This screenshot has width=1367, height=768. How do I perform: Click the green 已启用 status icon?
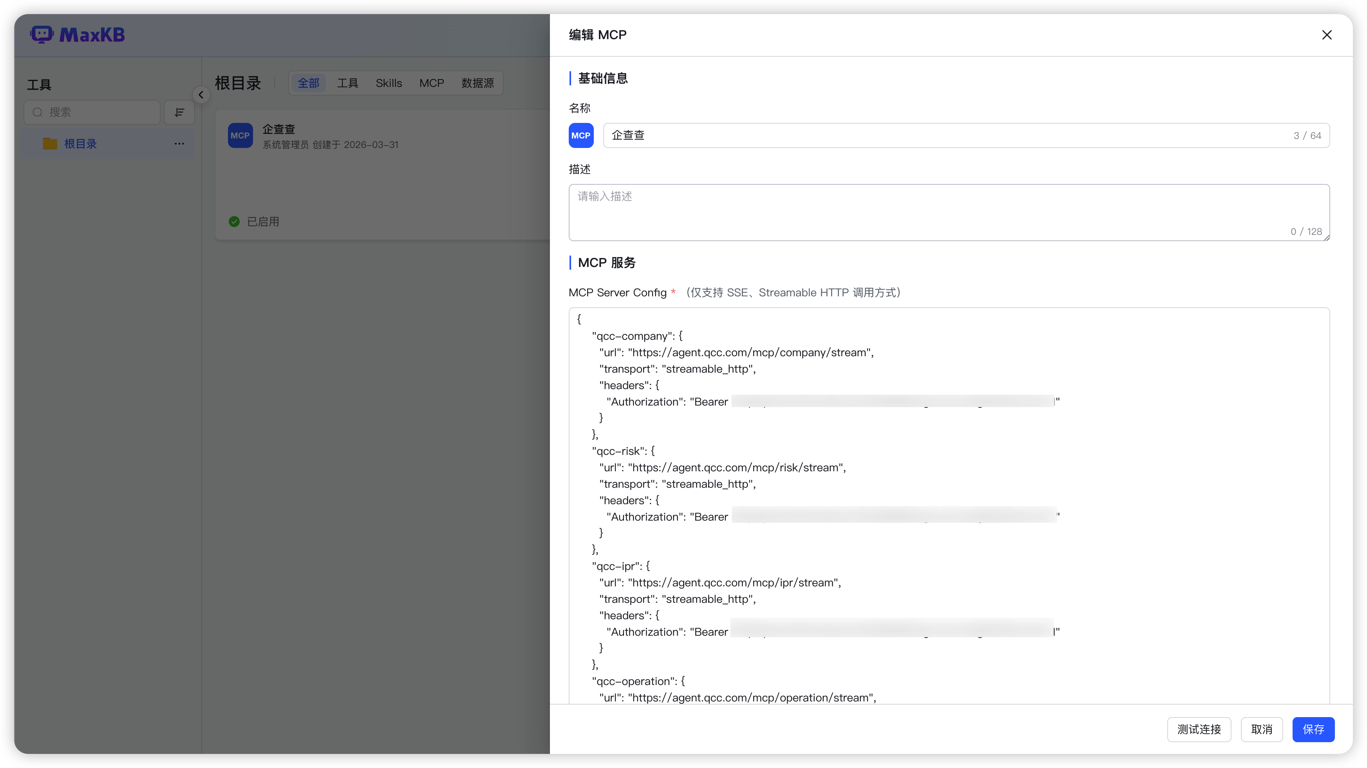234,222
